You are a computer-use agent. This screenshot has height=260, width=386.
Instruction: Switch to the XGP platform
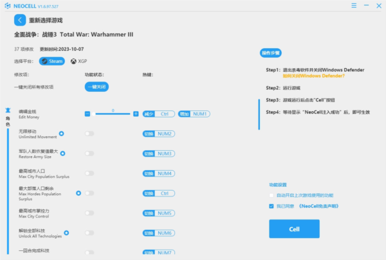pyautogui.click(x=78, y=61)
